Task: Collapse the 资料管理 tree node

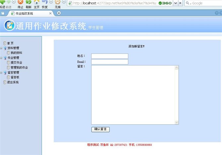Action: point(1,48)
